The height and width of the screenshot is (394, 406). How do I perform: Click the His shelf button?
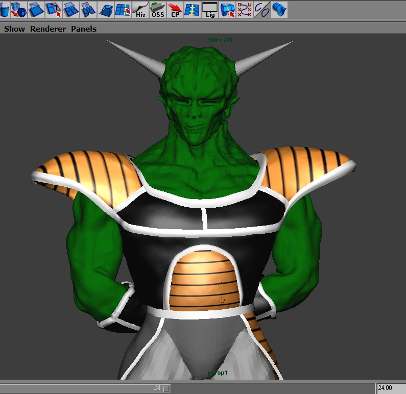coord(140,10)
